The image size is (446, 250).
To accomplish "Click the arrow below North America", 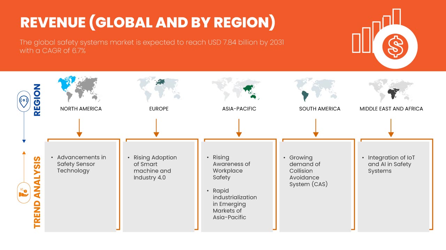I will (x=79, y=127).
